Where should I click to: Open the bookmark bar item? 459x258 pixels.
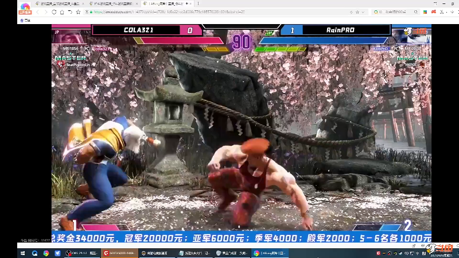pyautogui.click(x=25, y=21)
